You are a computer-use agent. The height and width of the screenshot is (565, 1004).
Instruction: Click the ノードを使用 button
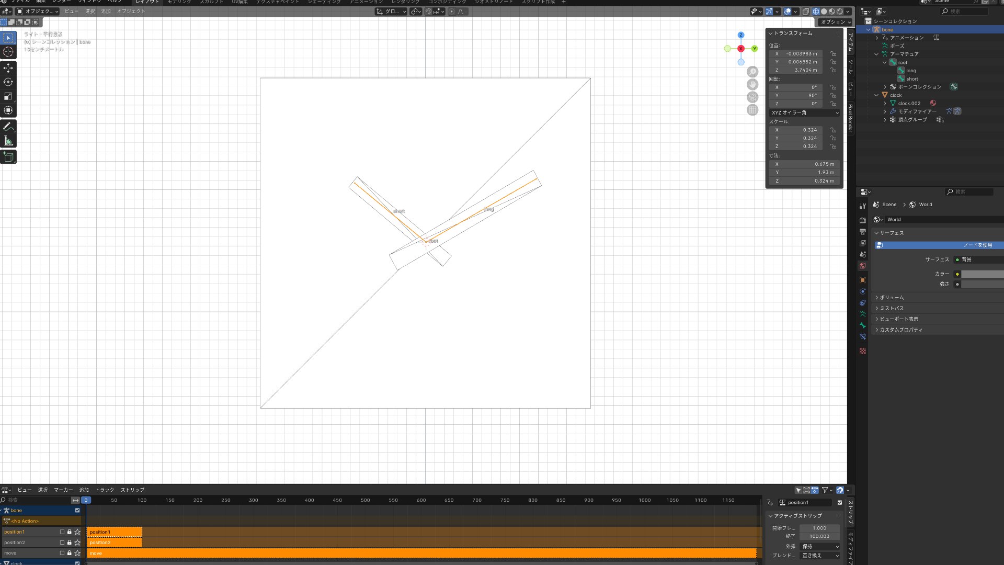939,245
